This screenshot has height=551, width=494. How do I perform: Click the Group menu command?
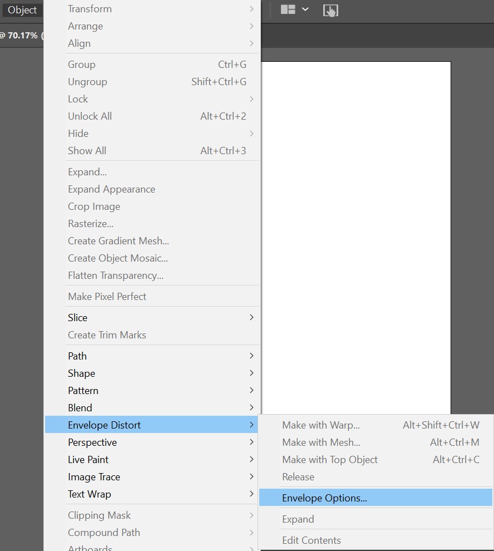pos(82,65)
